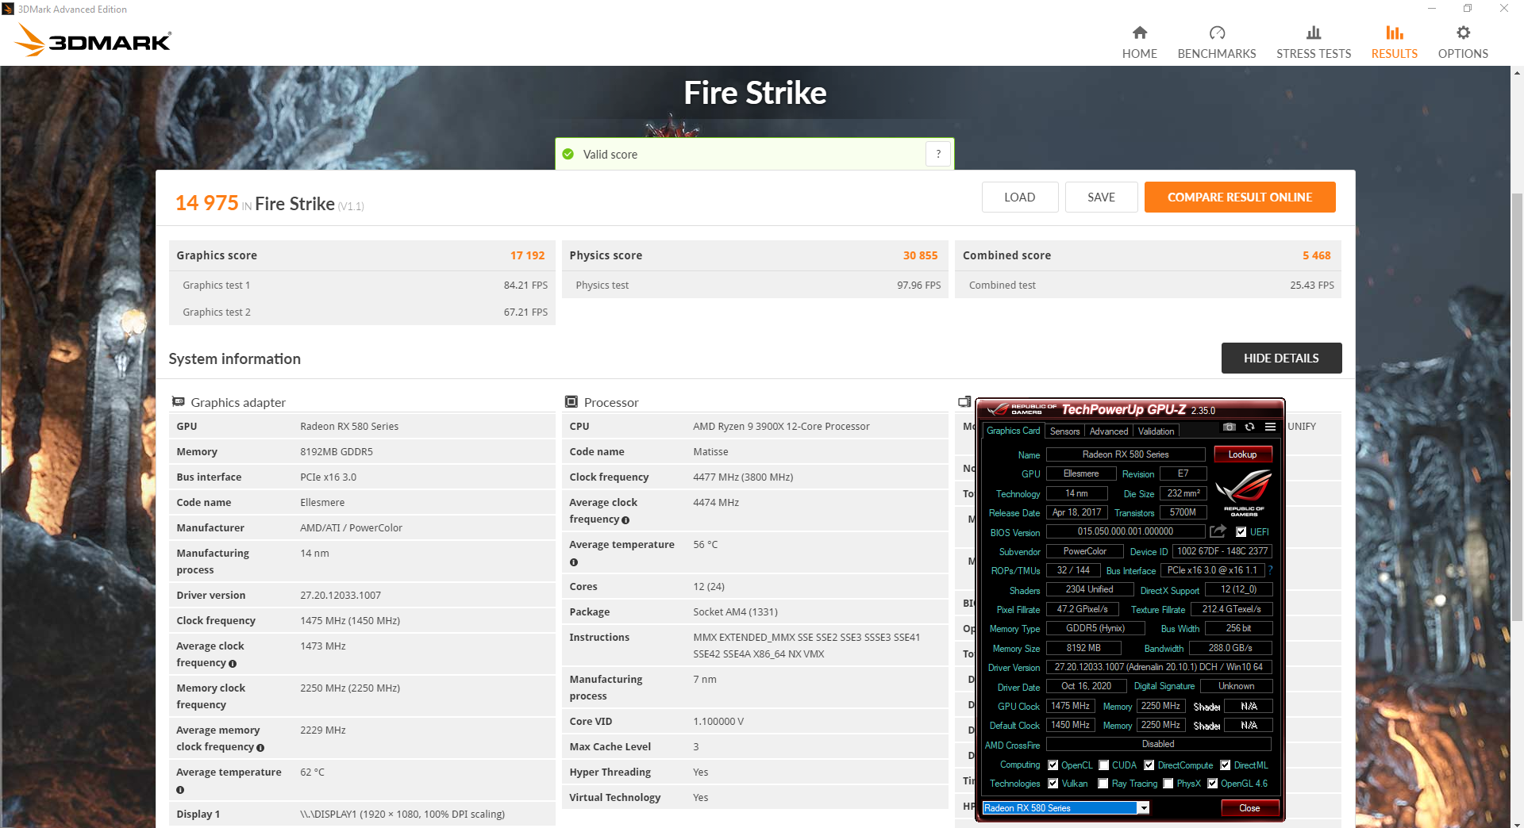Click the GPU-Z Device ID value field
Viewport: 1524px width, 828px height.
(1222, 551)
